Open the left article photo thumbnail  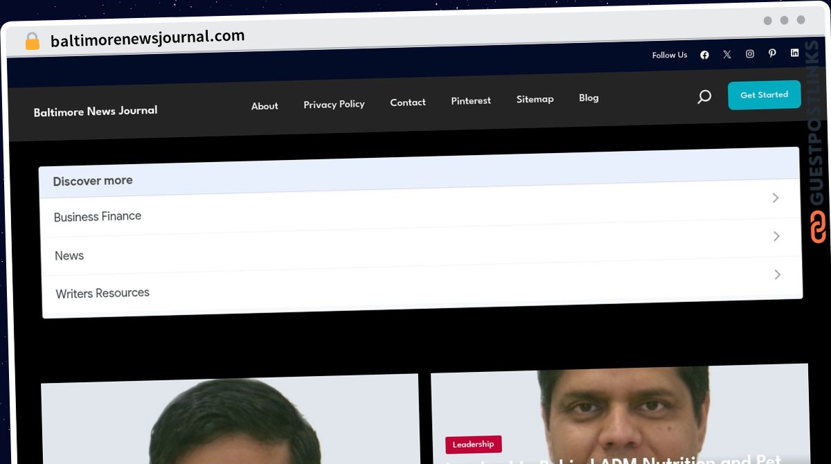click(230, 420)
